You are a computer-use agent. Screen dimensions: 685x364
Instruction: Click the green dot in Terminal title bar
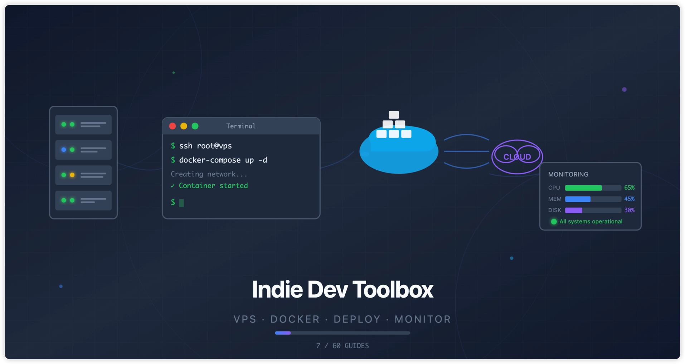pyautogui.click(x=195, y=126)
